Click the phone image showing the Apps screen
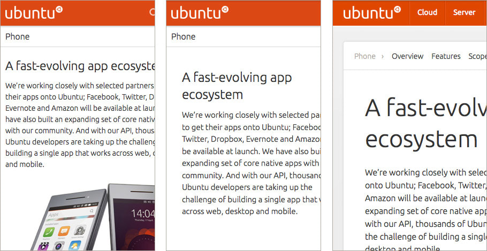487x251 pixels. 70,219
